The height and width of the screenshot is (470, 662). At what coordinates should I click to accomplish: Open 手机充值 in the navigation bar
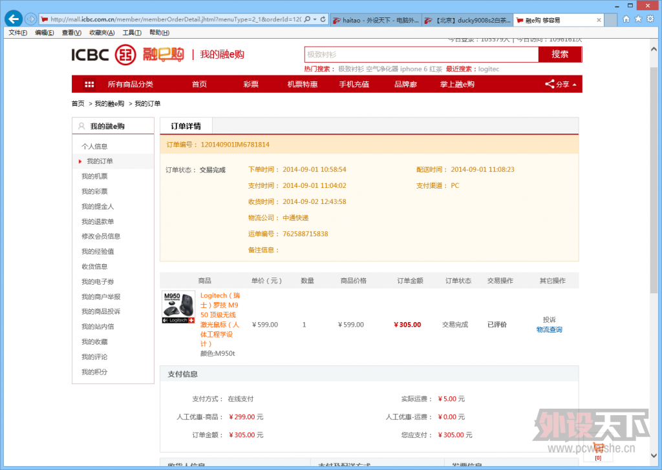pyautogui.click(x=354, y=85)
